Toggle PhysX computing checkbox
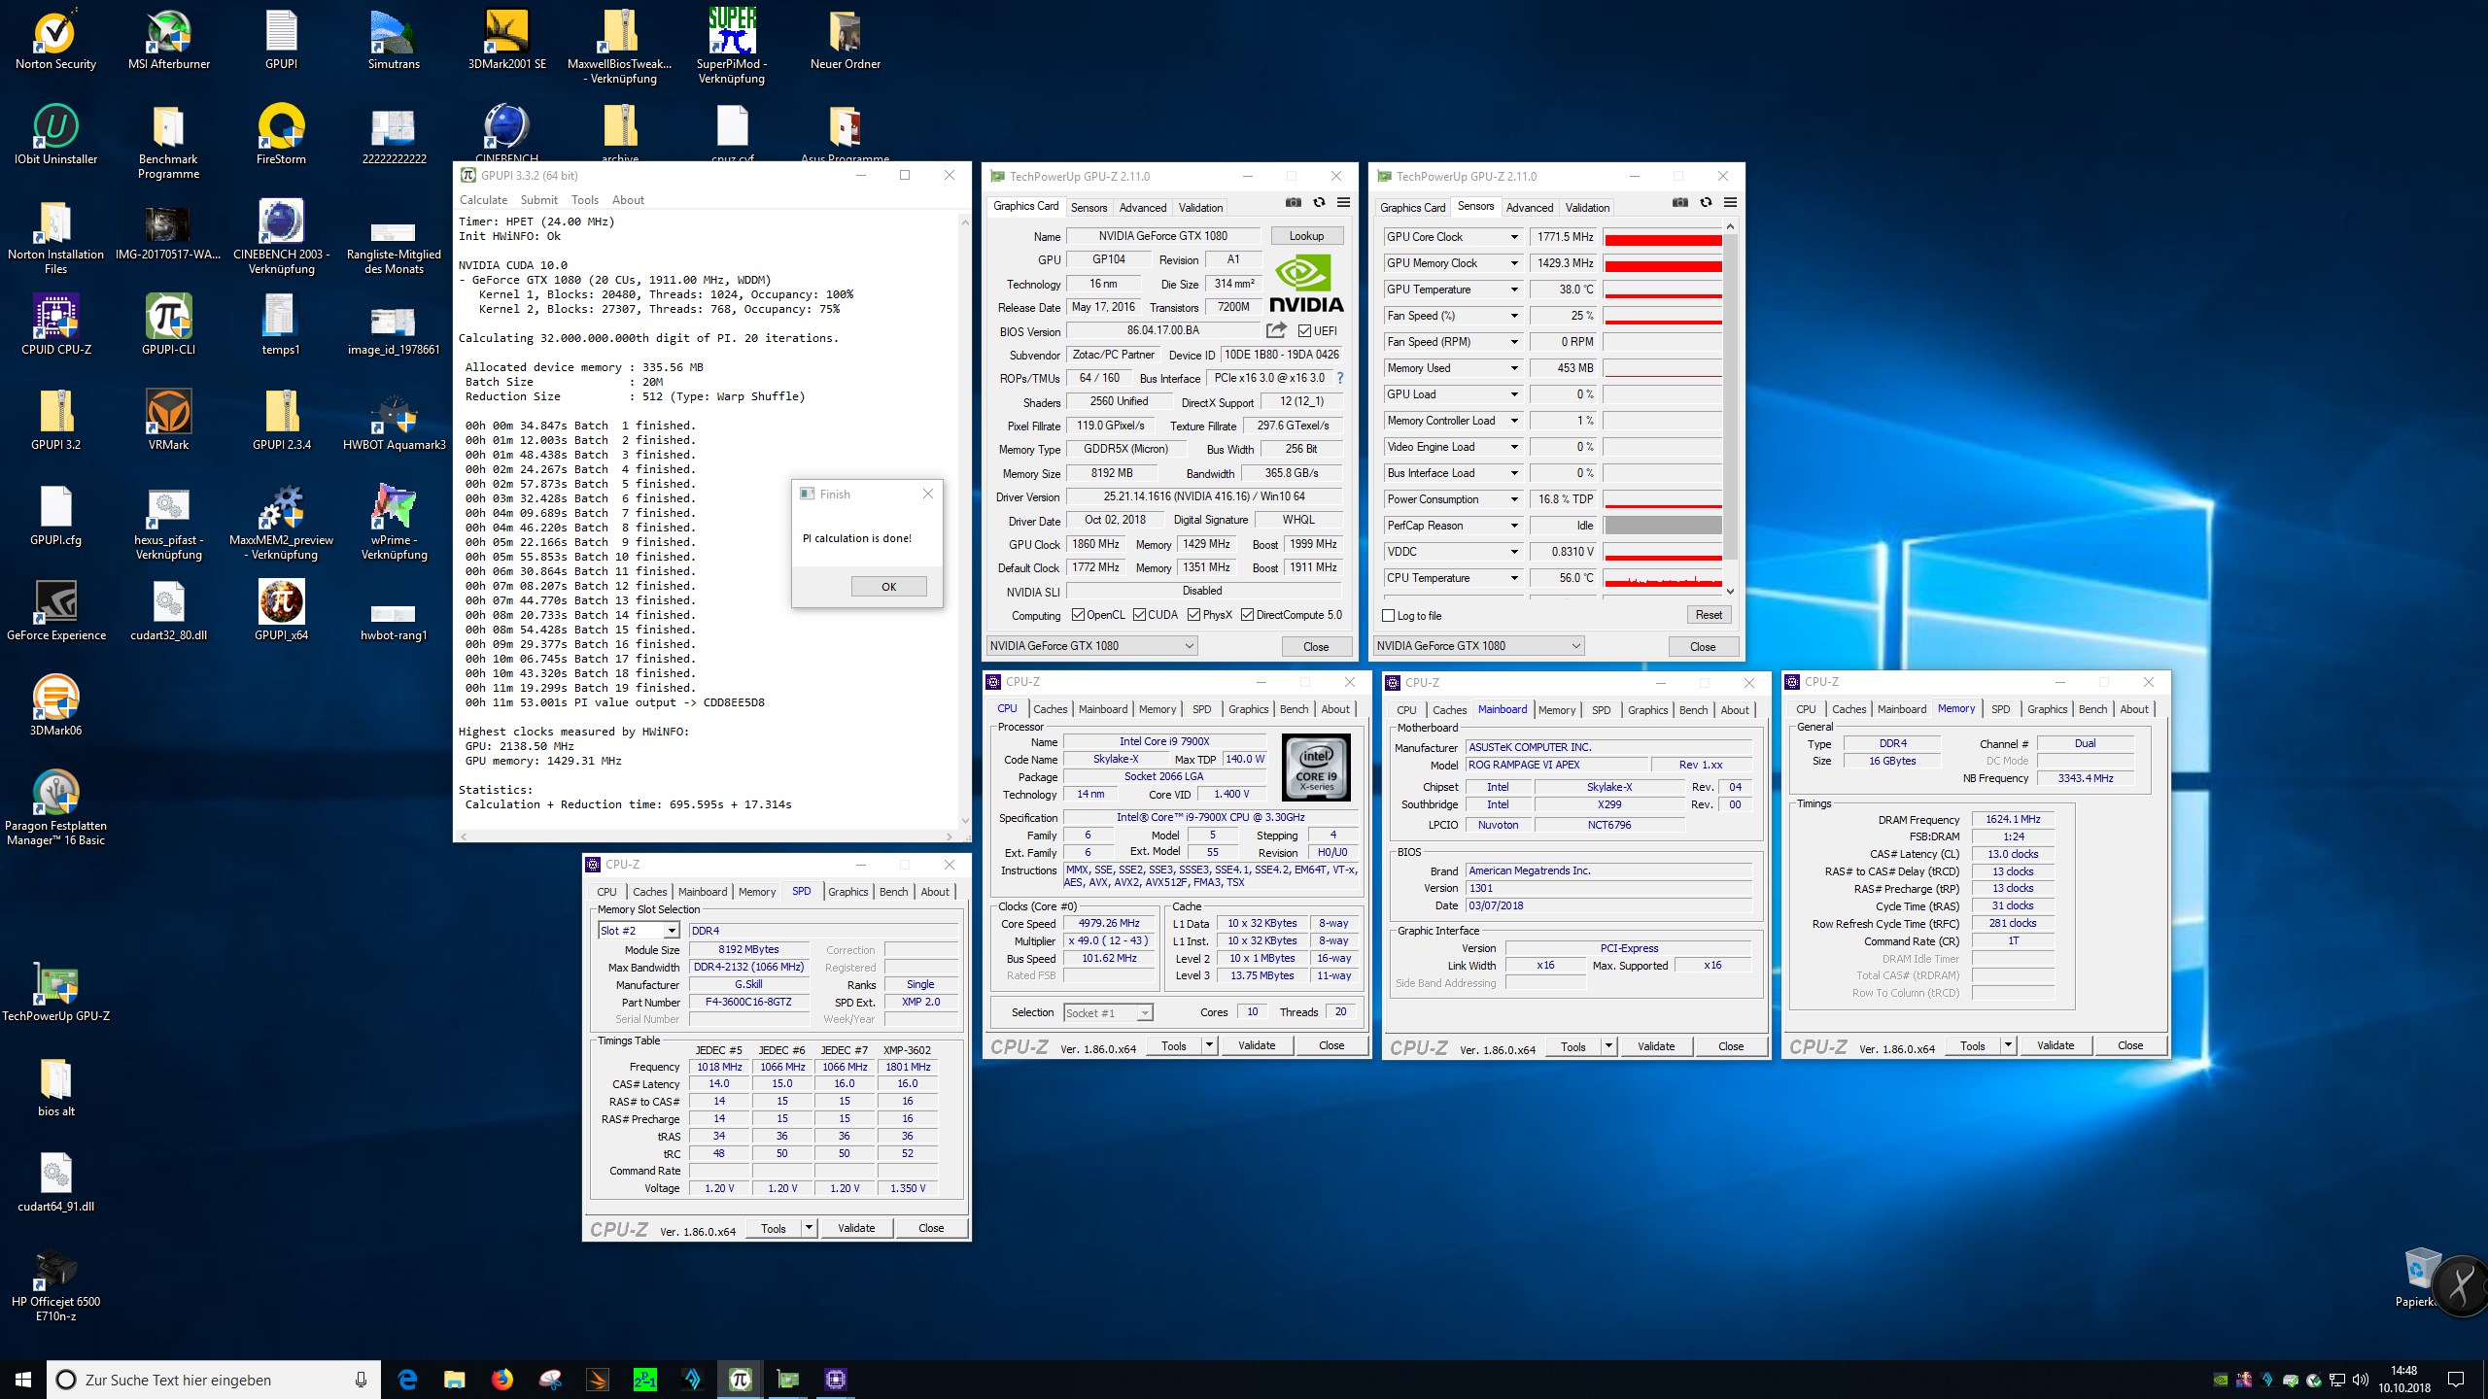The image size is (2488, 1399). coord(1193,615)
